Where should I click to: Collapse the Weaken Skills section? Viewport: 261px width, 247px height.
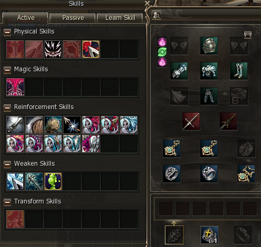[x=7, y=165]
